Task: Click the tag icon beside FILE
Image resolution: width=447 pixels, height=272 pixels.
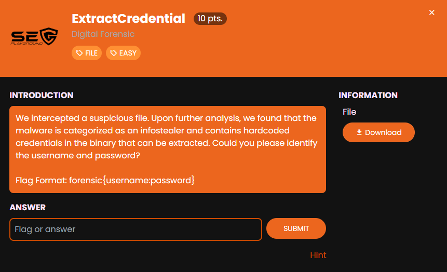Action: coord(79,53)
